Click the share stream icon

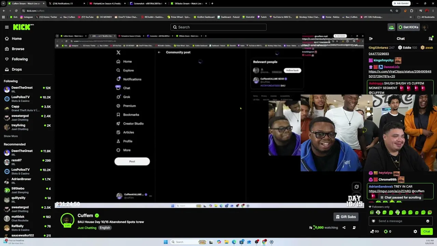click(x=344, y=228)
